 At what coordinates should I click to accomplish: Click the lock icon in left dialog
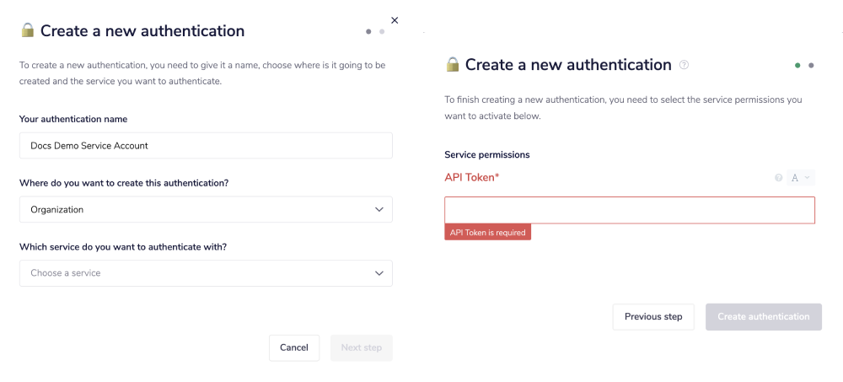[x=28, y=31]
